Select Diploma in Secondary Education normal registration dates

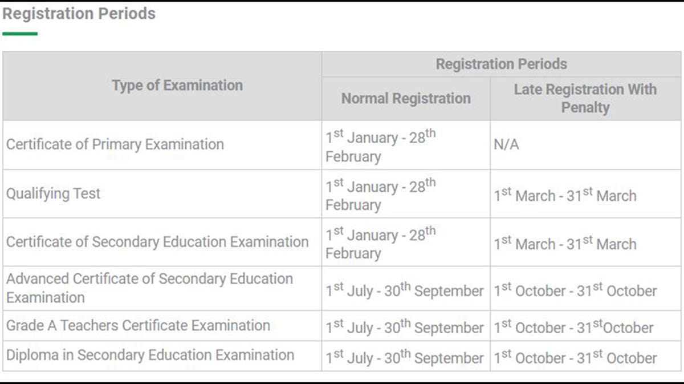point(405,357)
